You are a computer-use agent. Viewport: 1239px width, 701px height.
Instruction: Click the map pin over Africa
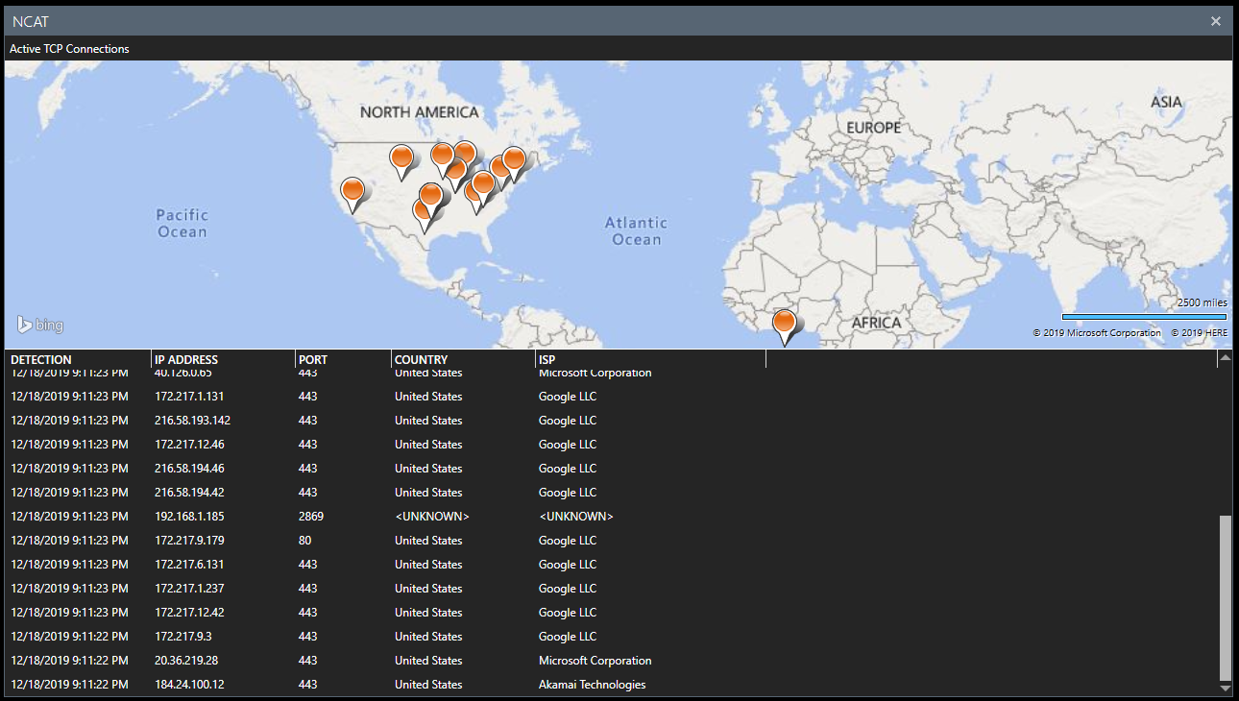click(x=785, y=320)
